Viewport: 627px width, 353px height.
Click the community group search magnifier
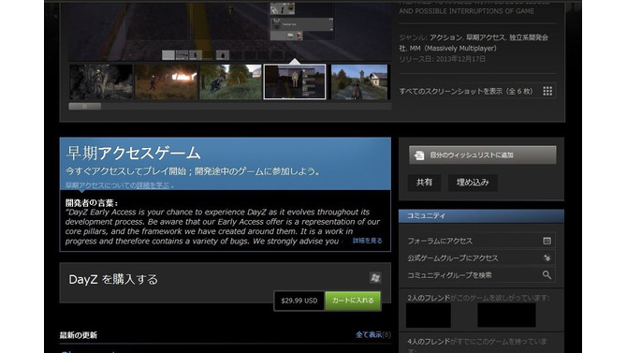click(547, 275)
